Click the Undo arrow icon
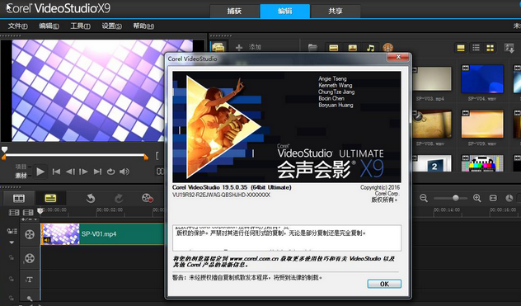The image size is (521, 306). click(x=91, y=199)
